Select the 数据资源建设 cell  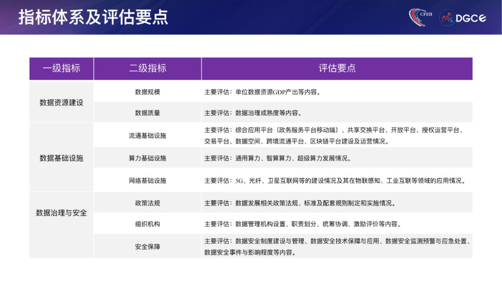[61, 102]
